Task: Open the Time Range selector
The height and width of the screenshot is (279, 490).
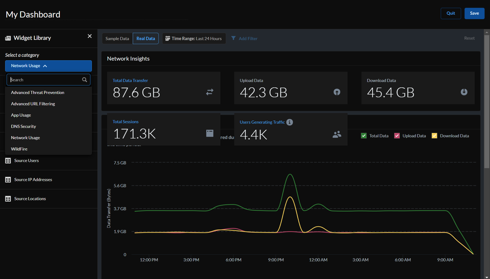Action: (194, 38)
